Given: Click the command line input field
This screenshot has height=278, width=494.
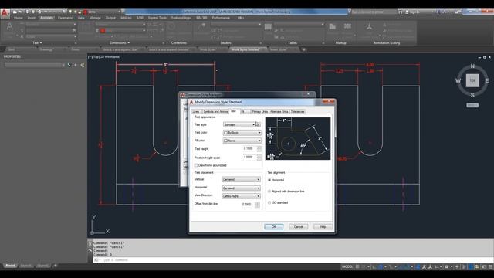Looking at the screenshot, I should (293, 260).
